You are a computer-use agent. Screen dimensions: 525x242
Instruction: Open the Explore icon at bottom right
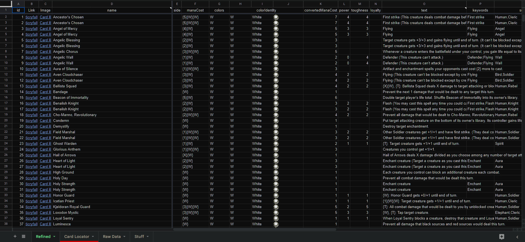coord(502,237)
